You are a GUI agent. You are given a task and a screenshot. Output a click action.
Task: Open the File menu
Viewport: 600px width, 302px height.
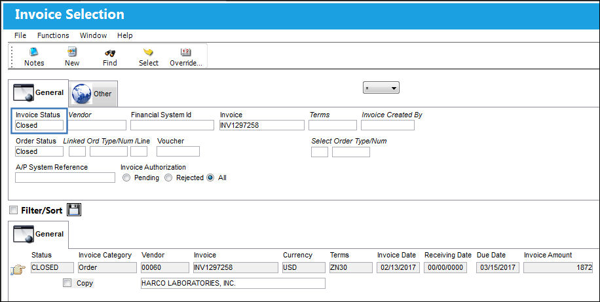[x=20, y=35]
